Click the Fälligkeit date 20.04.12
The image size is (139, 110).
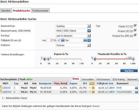point(103,92)
